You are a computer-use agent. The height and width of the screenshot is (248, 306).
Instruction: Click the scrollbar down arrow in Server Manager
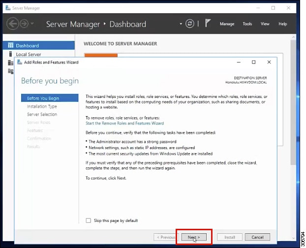[293, 238]
